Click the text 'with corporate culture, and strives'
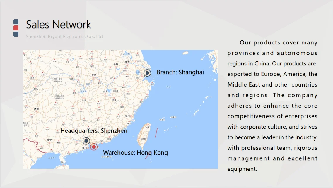Viewport: 333px width, 188px height. [272, 127]
